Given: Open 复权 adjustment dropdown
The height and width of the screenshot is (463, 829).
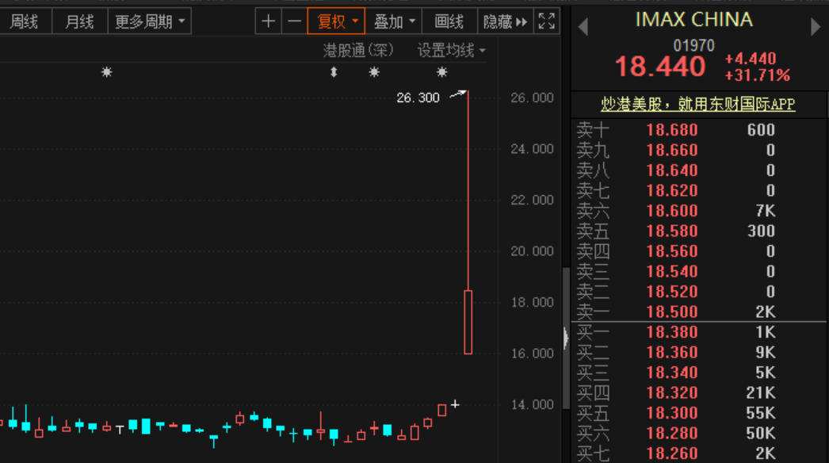Looking at the screenshot, I should (336, 21).
